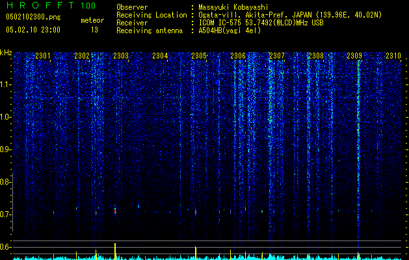Click the red meteor echo near 2305

pyautogui.click(x=195, y=213)
